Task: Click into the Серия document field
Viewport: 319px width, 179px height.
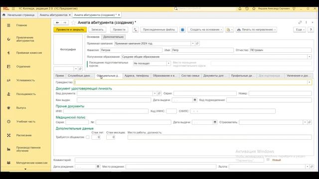Action: tap(205, 93)
